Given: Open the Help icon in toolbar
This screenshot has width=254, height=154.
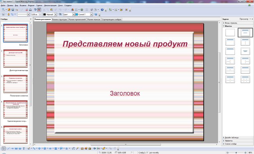Looking at the screenshot, I should (x=102, y=10).
